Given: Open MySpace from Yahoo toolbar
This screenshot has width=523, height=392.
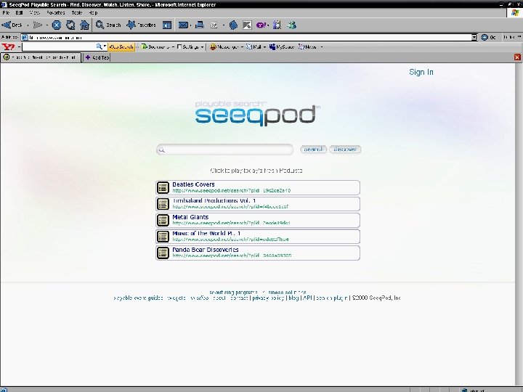Looking at the screenshot, I should tap(282, 47).
